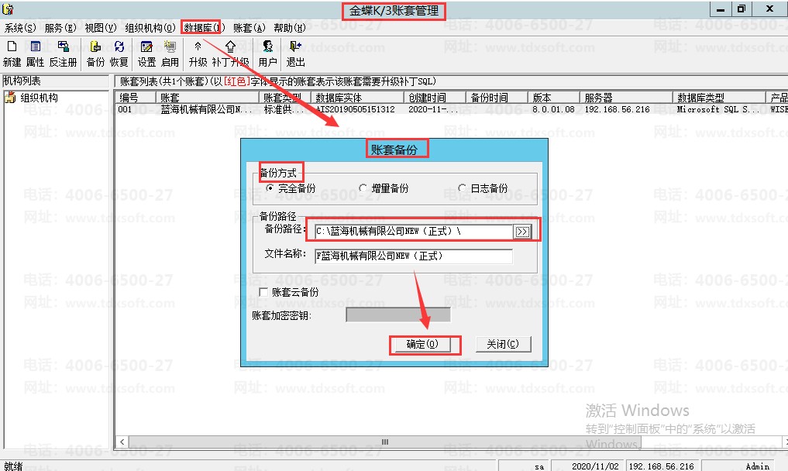The image size is (788, 471).
Task: Click the 关闭(C) button
Action: point(503,344)
